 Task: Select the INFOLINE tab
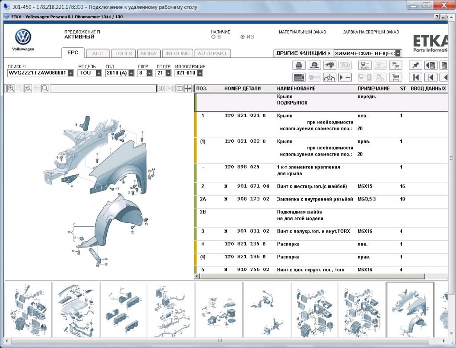point(177,53)
